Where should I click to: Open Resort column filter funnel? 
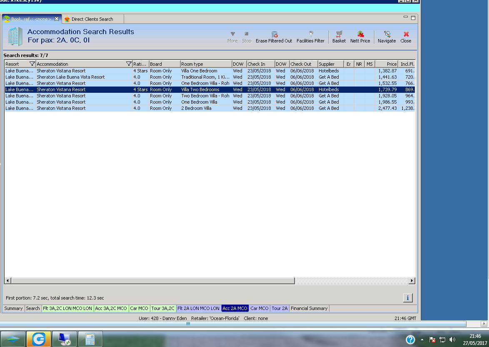point(32,64)
